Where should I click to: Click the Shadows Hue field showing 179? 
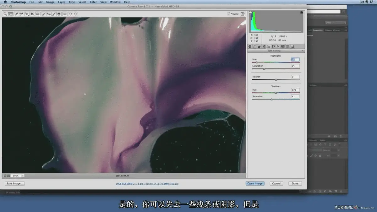tap(295, 90)
